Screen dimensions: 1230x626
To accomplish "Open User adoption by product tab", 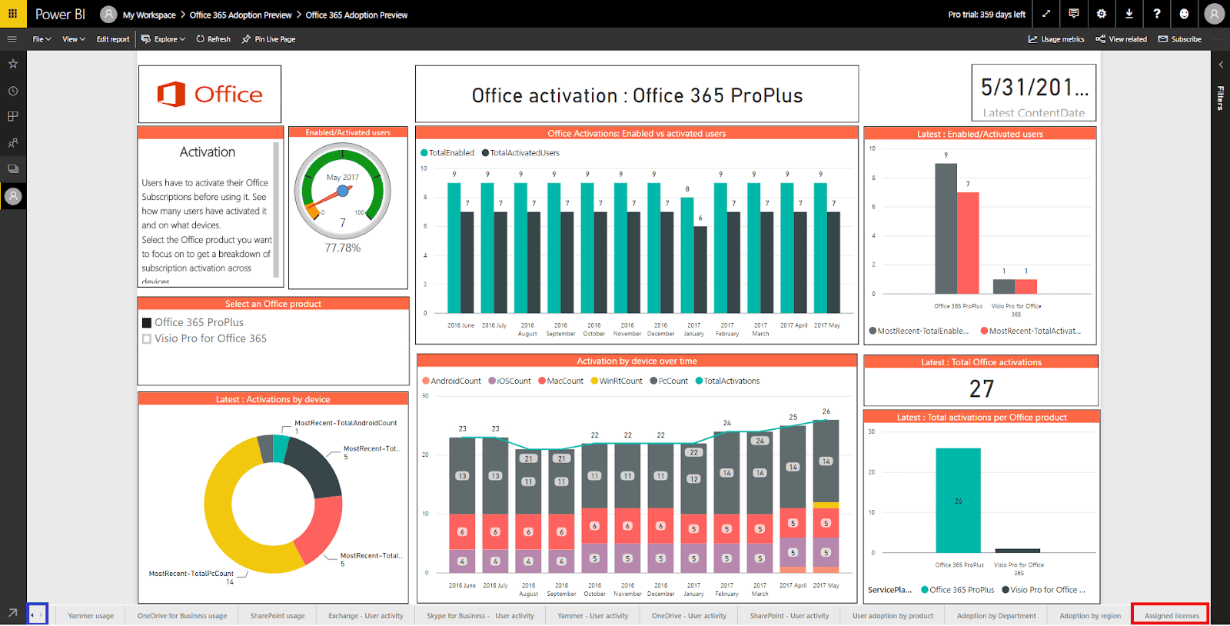I will point(893,616).
